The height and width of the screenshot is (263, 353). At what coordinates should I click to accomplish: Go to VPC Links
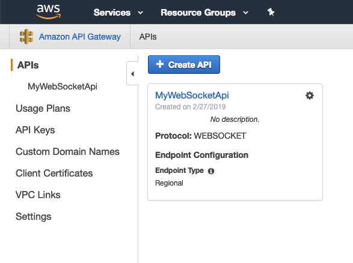pyautogui.click(x=38, y=195)
